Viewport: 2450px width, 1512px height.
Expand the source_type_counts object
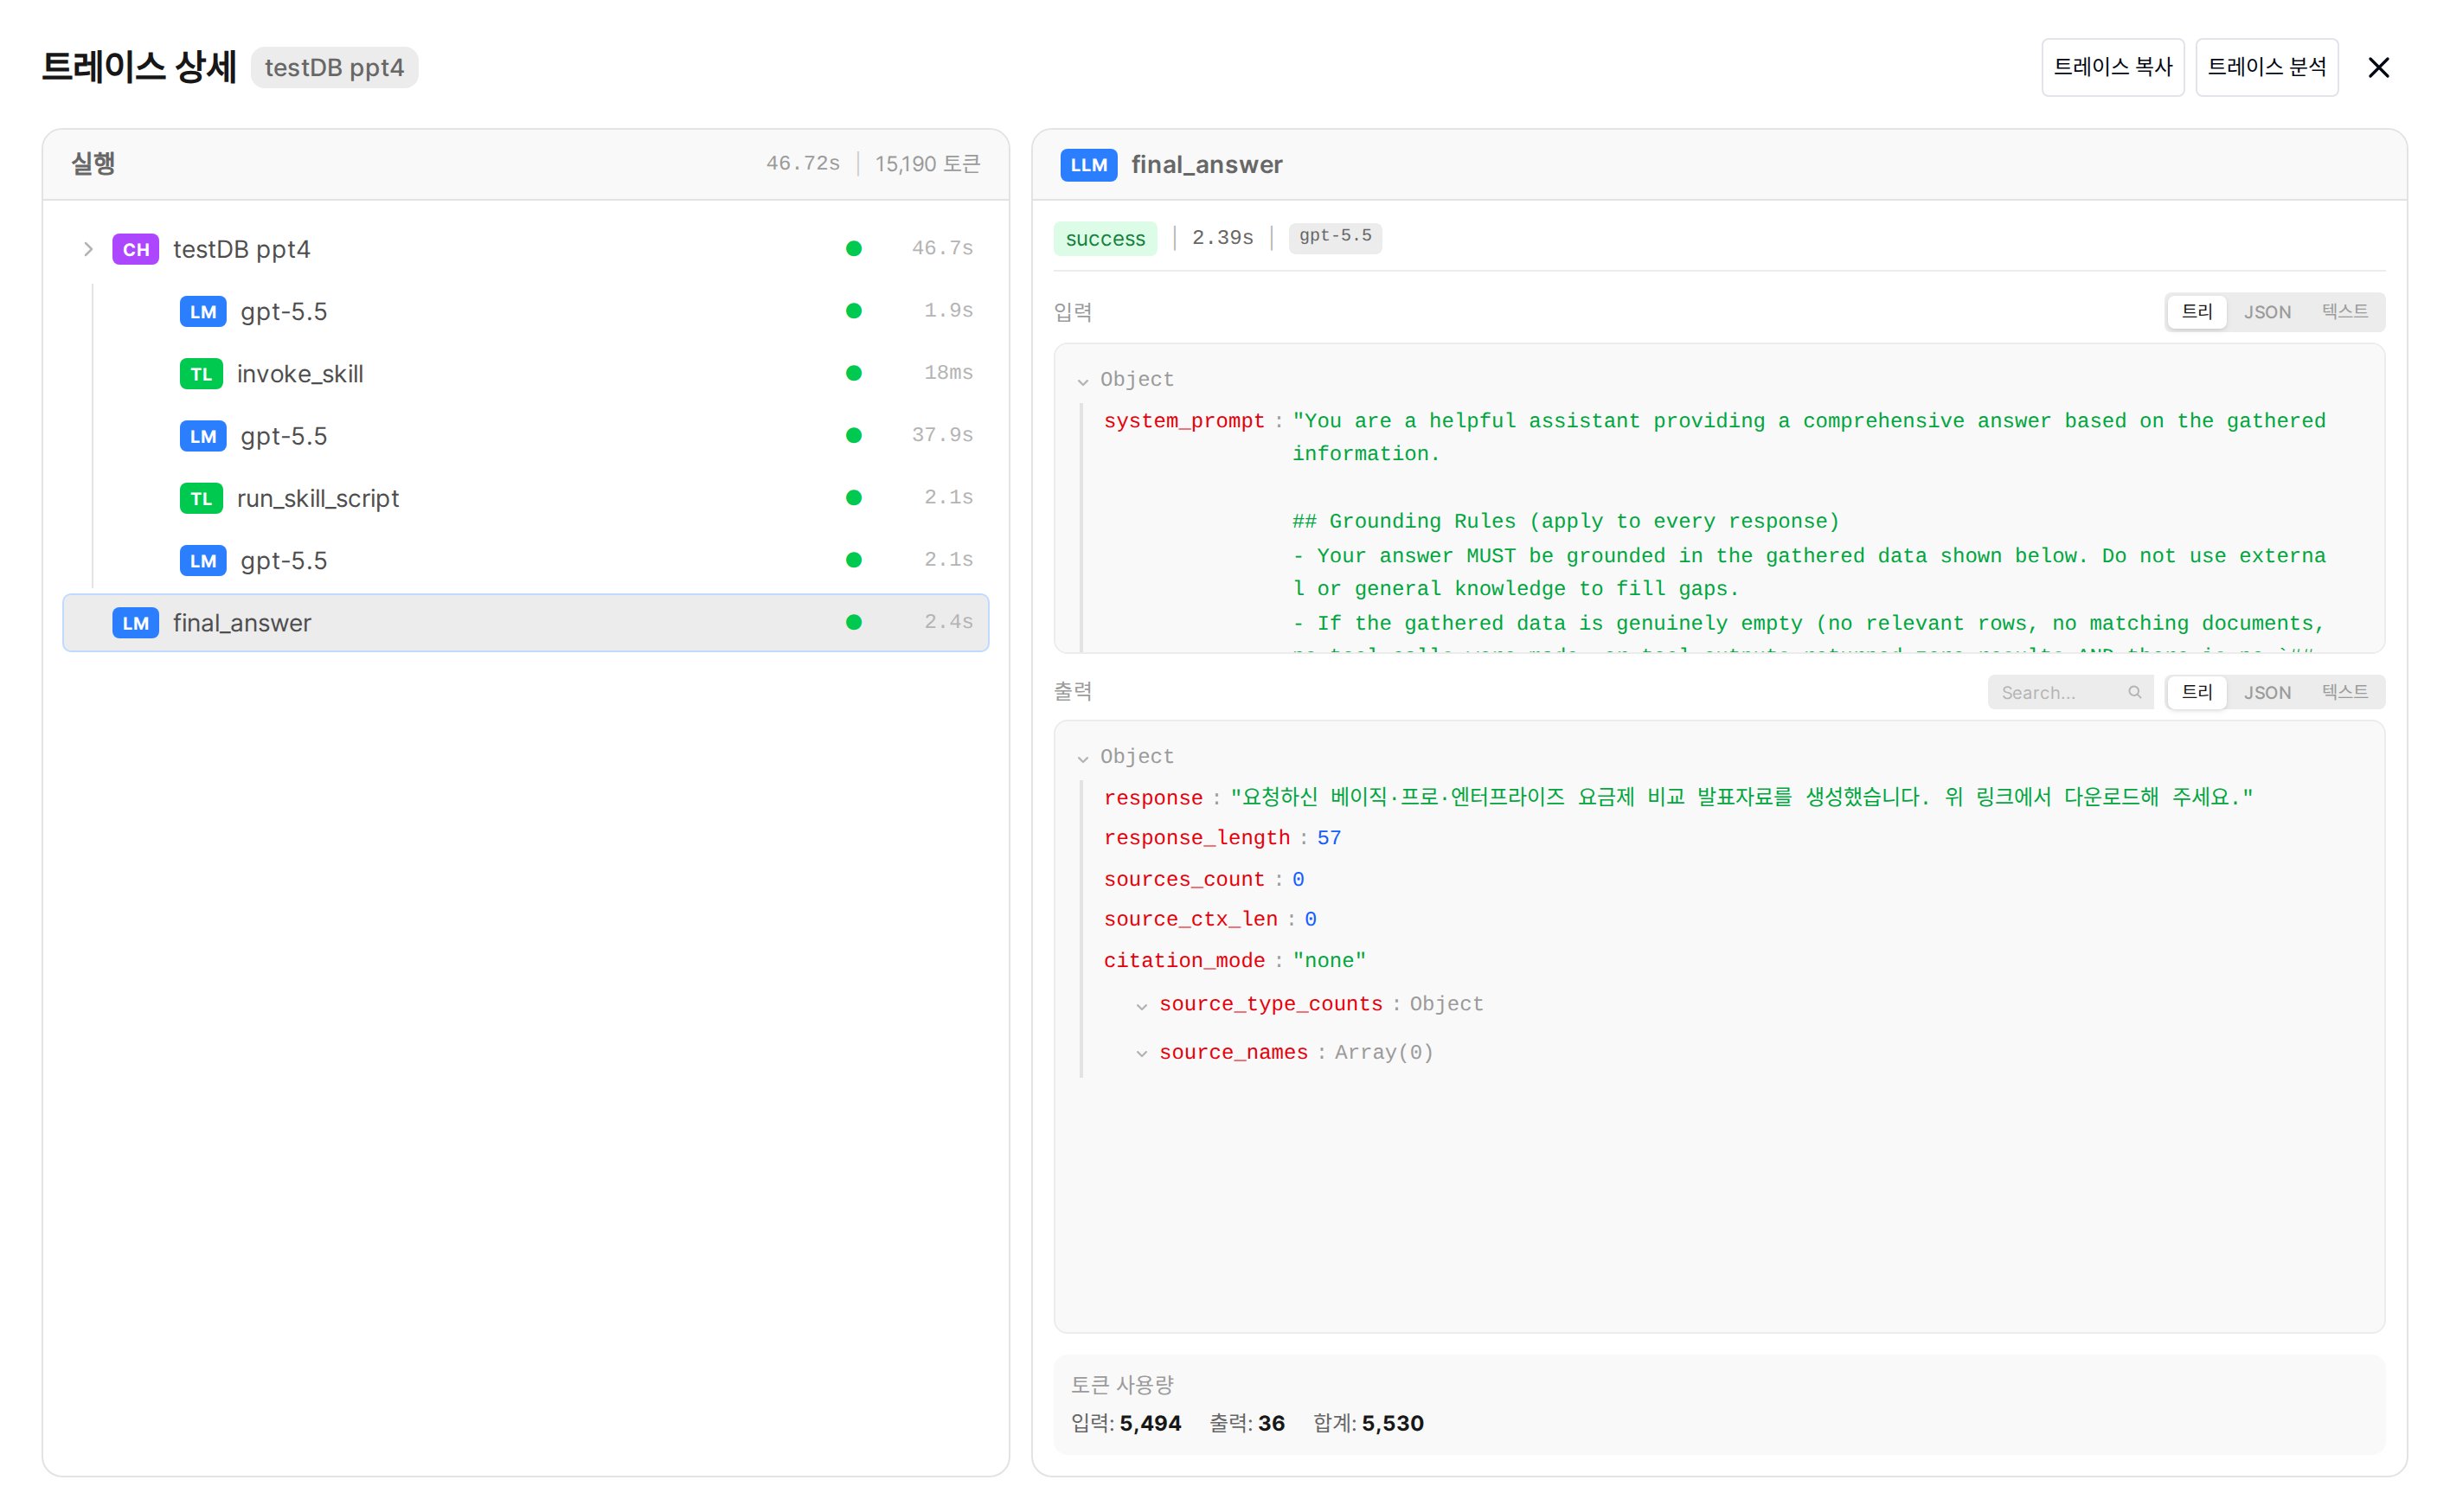tap(1141, 1006)
